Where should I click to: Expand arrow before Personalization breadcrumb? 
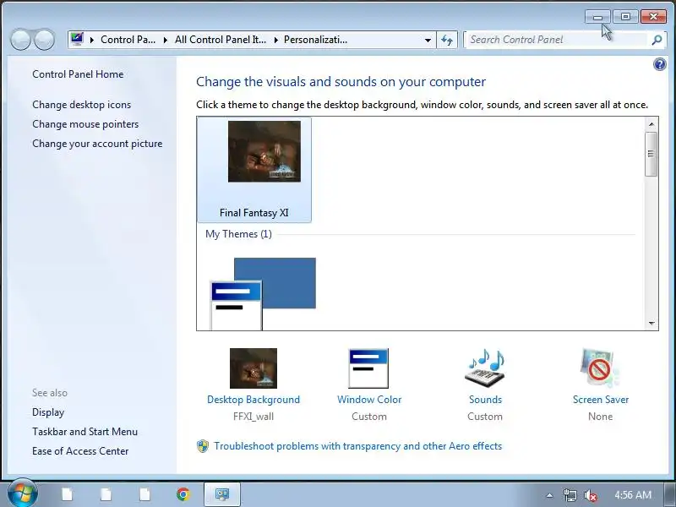pos(275,40)
